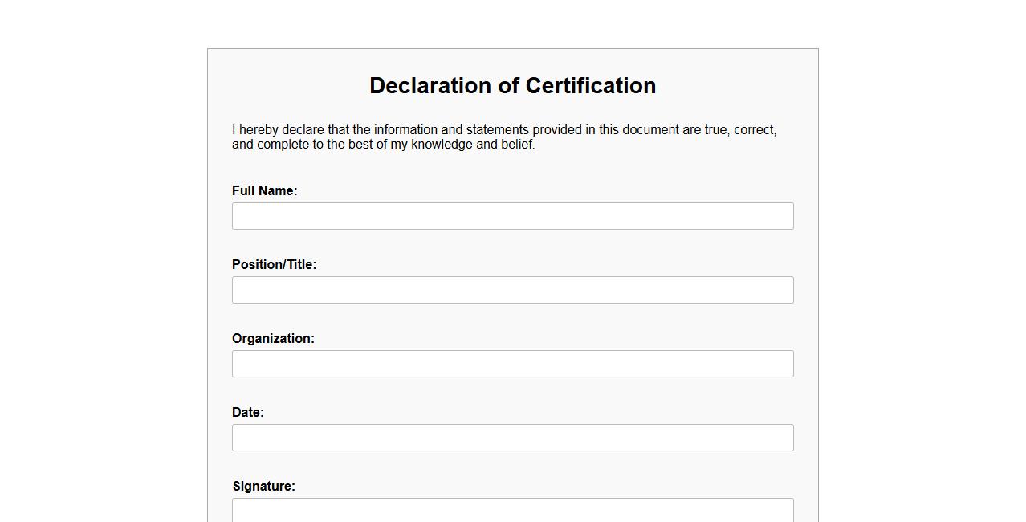
Task: Select the Organization input field
Action: 512,364
